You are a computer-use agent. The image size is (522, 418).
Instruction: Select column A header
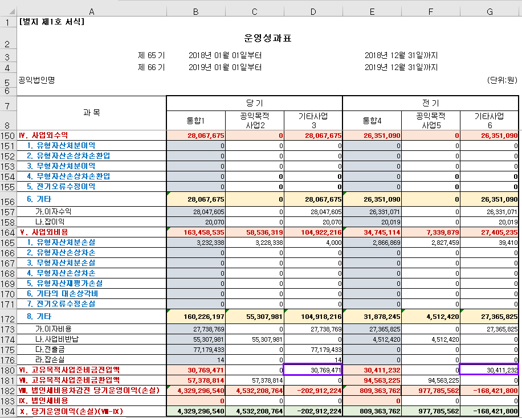tap(91, 11)
